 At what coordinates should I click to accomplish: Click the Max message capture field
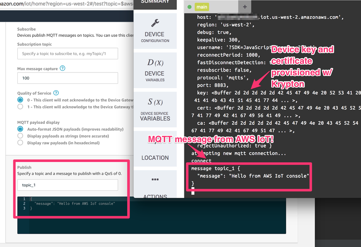click(x=68, y=78)
